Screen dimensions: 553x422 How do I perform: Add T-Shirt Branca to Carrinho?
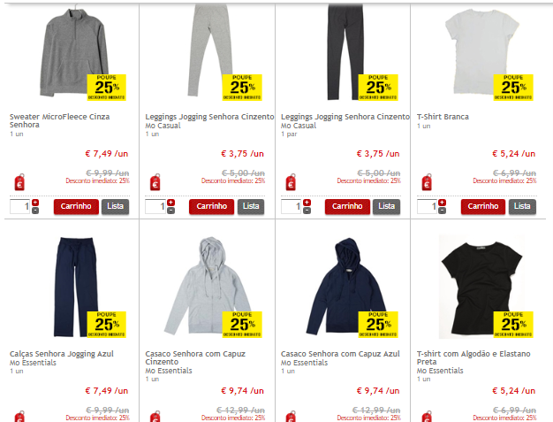click(x=483, y=207)
